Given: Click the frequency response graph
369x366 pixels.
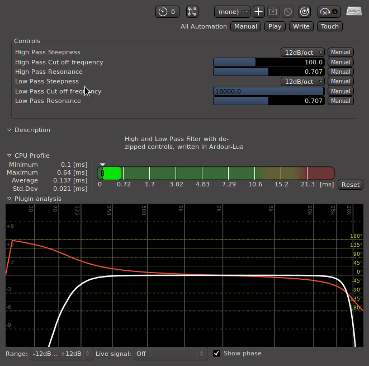Looking at the screenshot, I should tap(184, 275).
